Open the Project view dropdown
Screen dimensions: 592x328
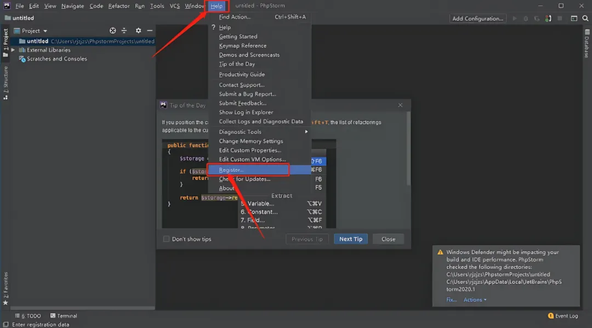[x=31, y=31]
